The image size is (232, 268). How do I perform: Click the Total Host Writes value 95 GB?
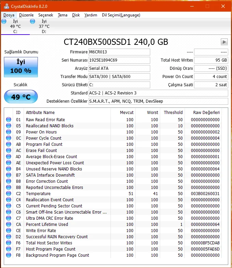[211, 60]
